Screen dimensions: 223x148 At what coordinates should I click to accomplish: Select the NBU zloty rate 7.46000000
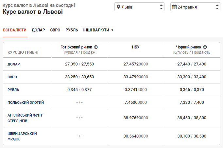pyautogui.click(x=136, y=102)
